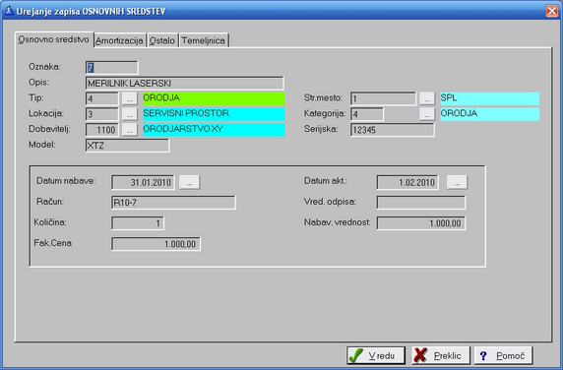This screenshot has height=370, width=563.
Task: Click the Datum nabave date field
Action: point(144,182)
